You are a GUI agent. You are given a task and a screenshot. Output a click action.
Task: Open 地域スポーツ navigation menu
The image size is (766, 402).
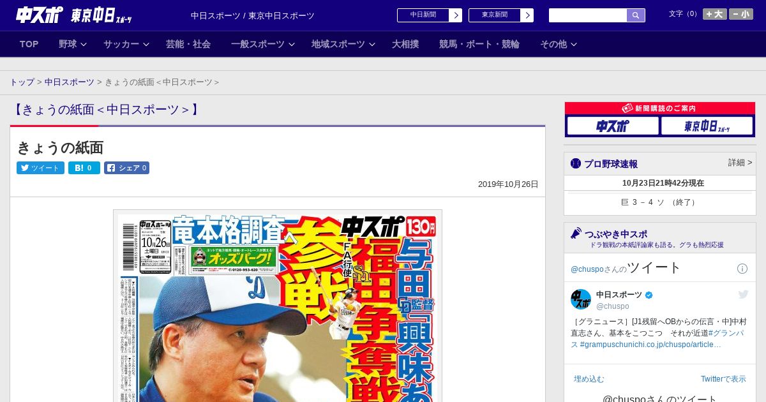(x=338, y=44)
